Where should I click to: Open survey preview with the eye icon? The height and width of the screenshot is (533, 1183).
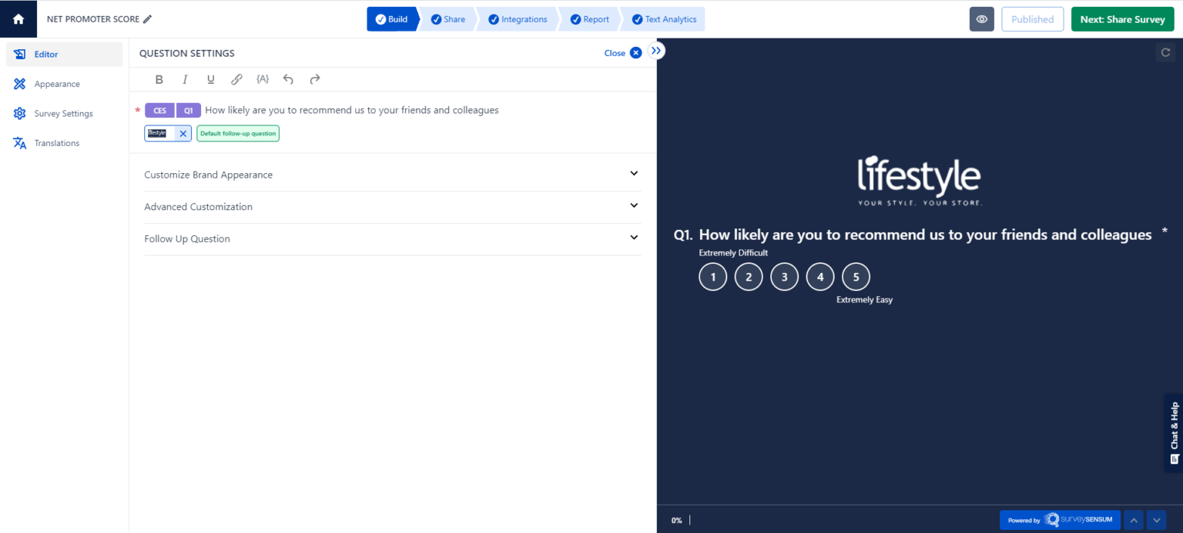click(981, 18)
